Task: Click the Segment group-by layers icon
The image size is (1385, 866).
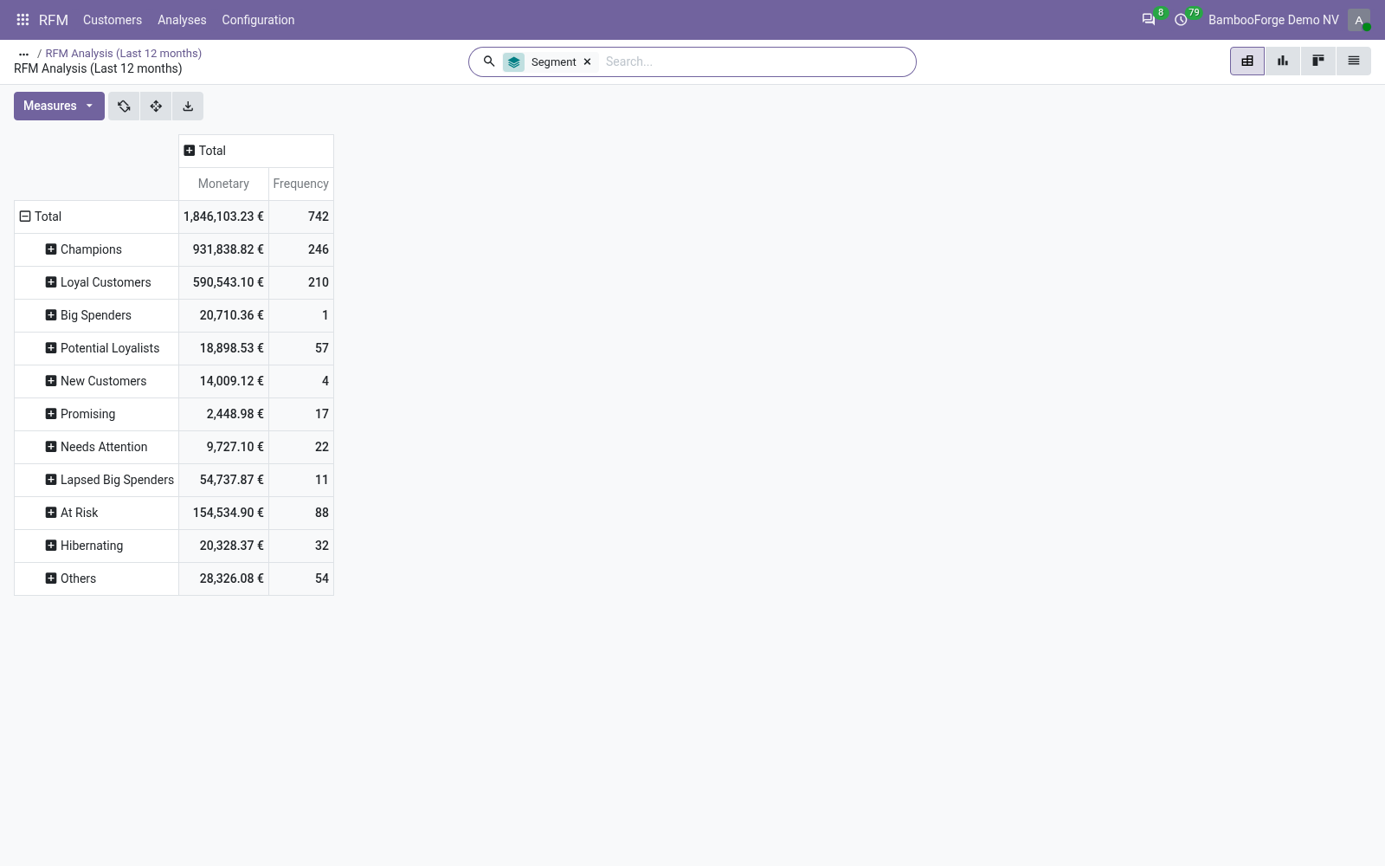Action: (514, 62)
